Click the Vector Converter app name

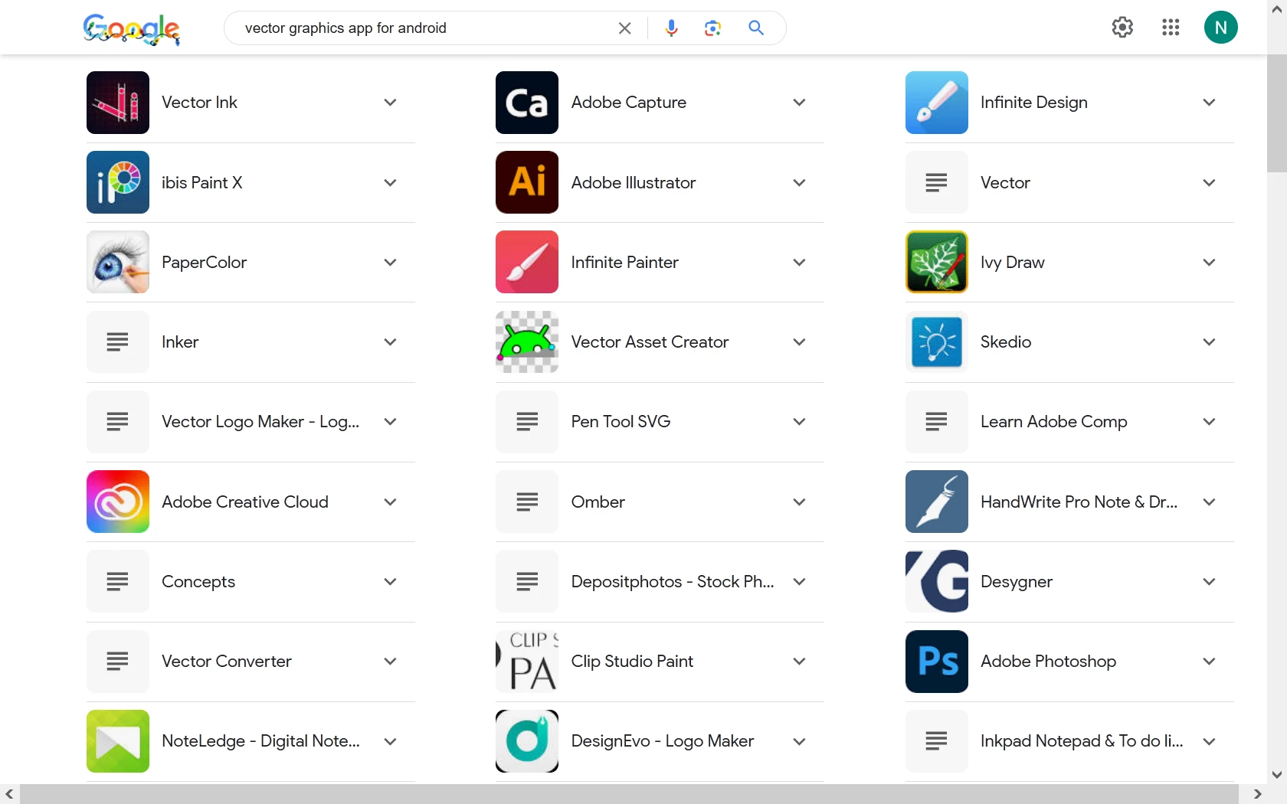[x=227, y=662]
